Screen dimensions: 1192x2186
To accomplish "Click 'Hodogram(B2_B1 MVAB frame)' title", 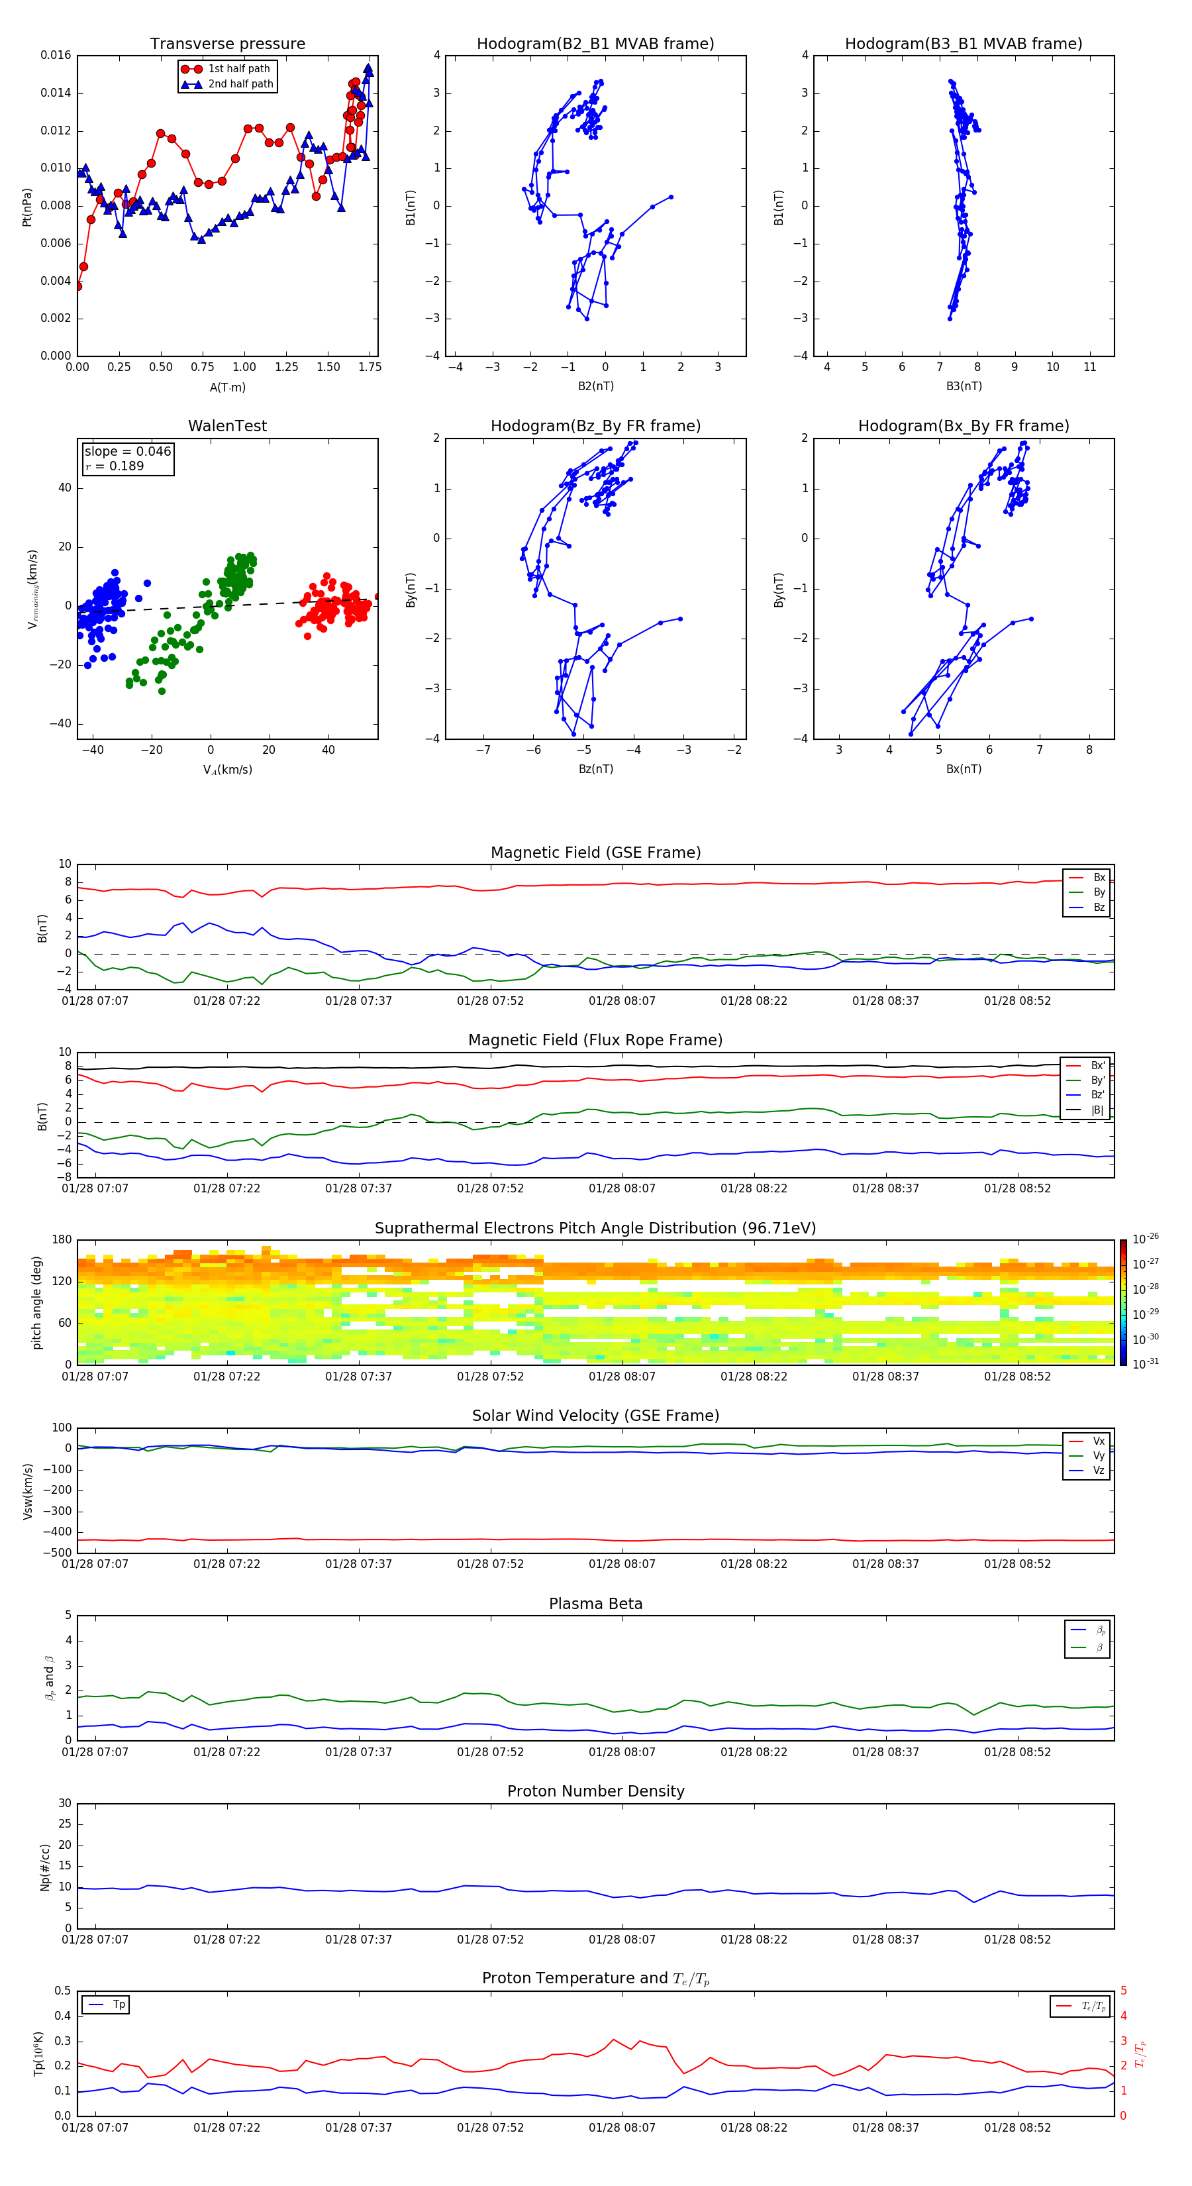I will click(595, 43).
